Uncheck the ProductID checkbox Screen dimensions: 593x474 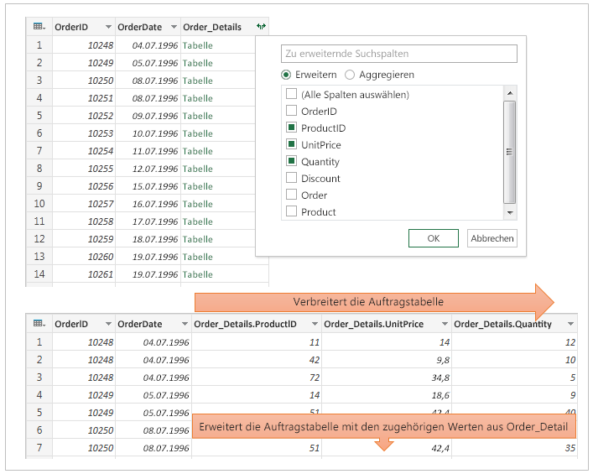[x=291, y=128]
